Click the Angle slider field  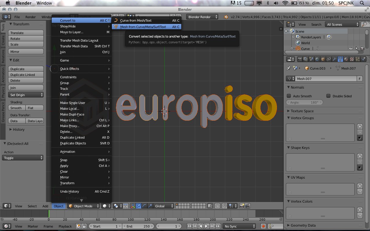304,103
